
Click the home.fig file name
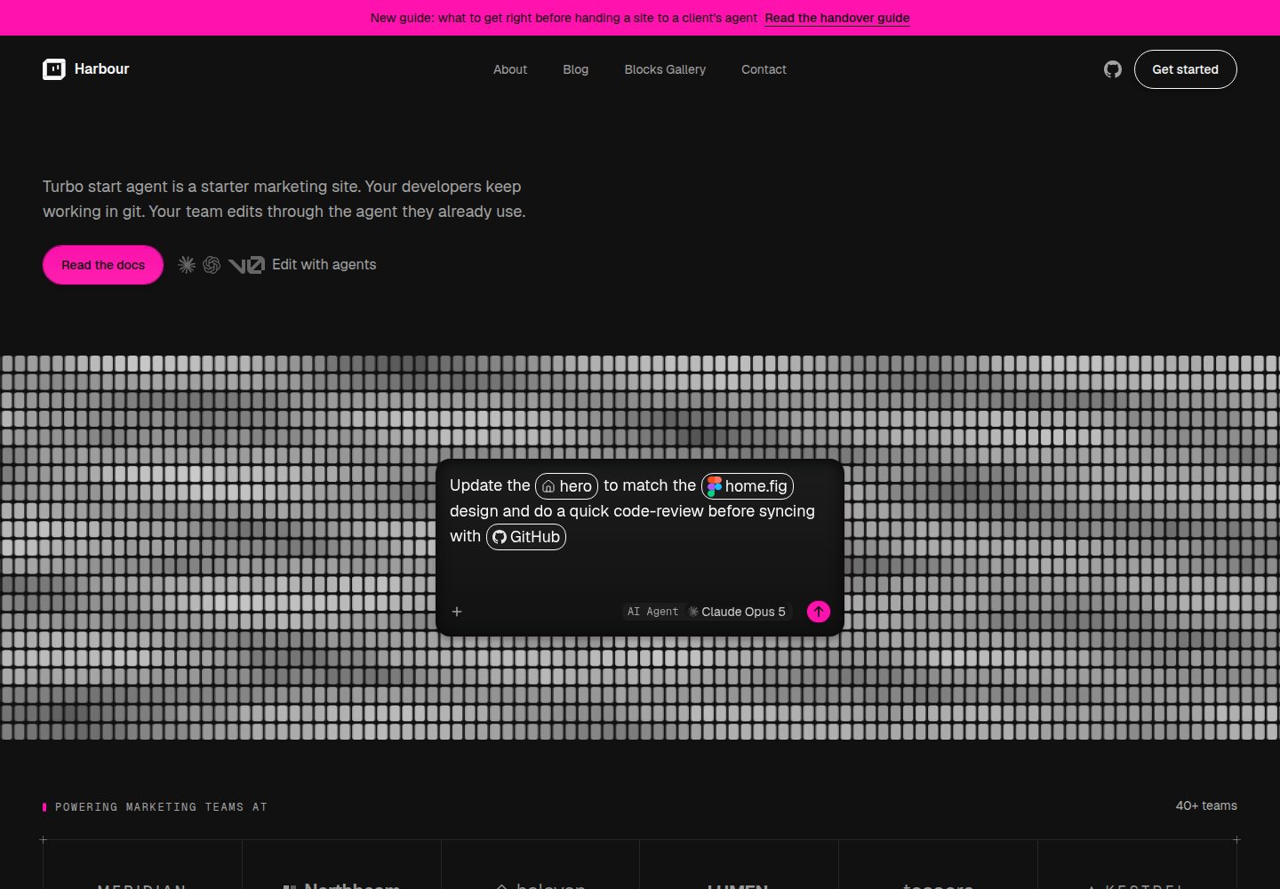[x=756, y=486]
